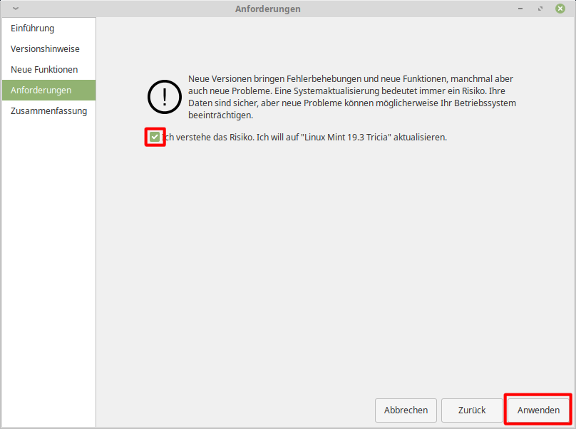Screen dimensions: 576x429
Task: Jump to Zusammenfassung in the sidebar
Action: (48, 111)
